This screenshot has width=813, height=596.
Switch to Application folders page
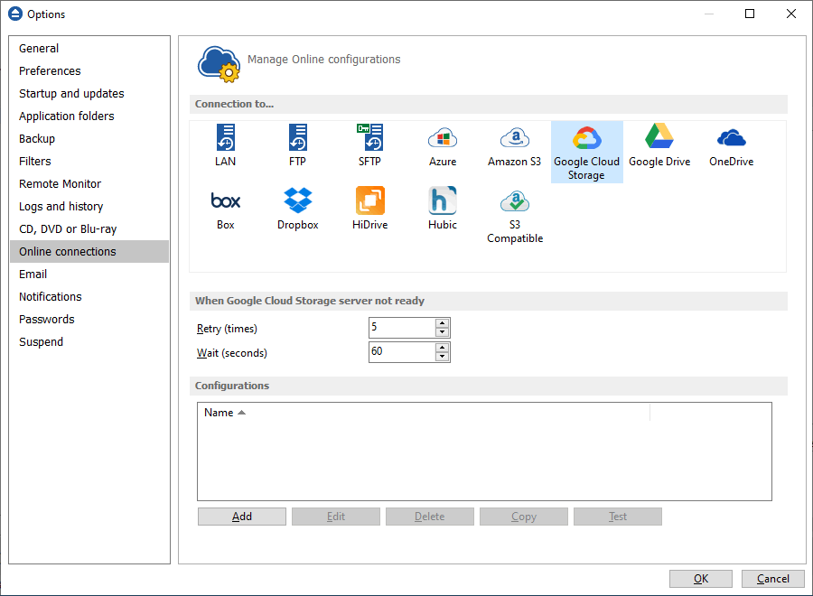pyautogui.click(x=89, y=116)
